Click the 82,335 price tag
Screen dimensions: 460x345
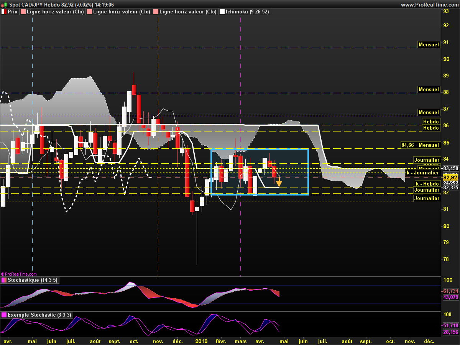tap(450, 187)
